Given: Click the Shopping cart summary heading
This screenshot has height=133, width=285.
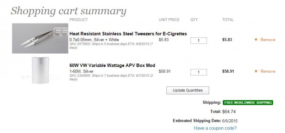Looking at the screenshot, I should 68,11.
